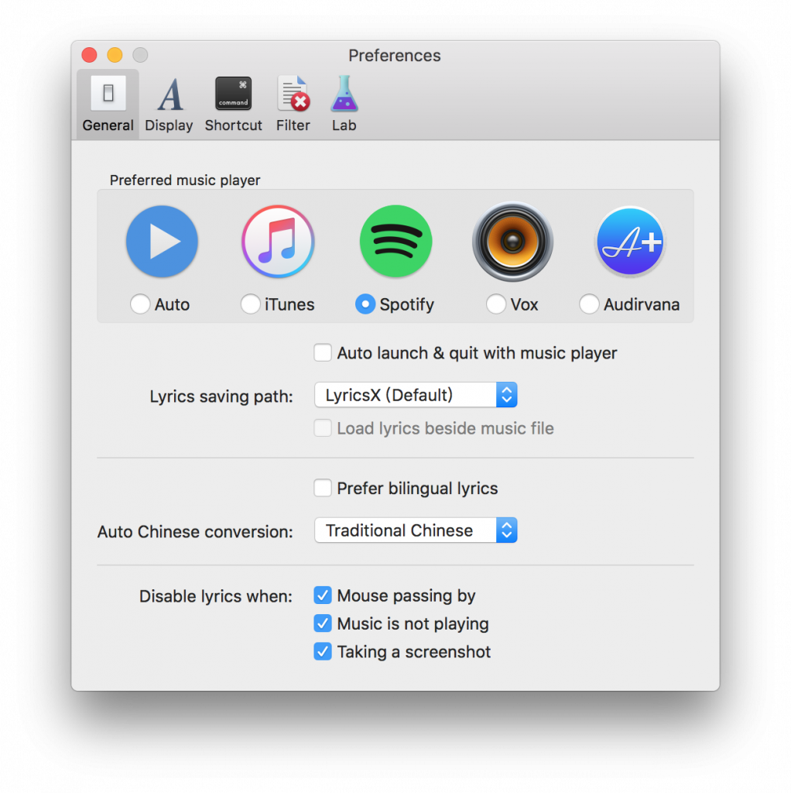This screenshot has height=793, width=791.
Task: Switch to the Filter tab
Action: point(293,105)
